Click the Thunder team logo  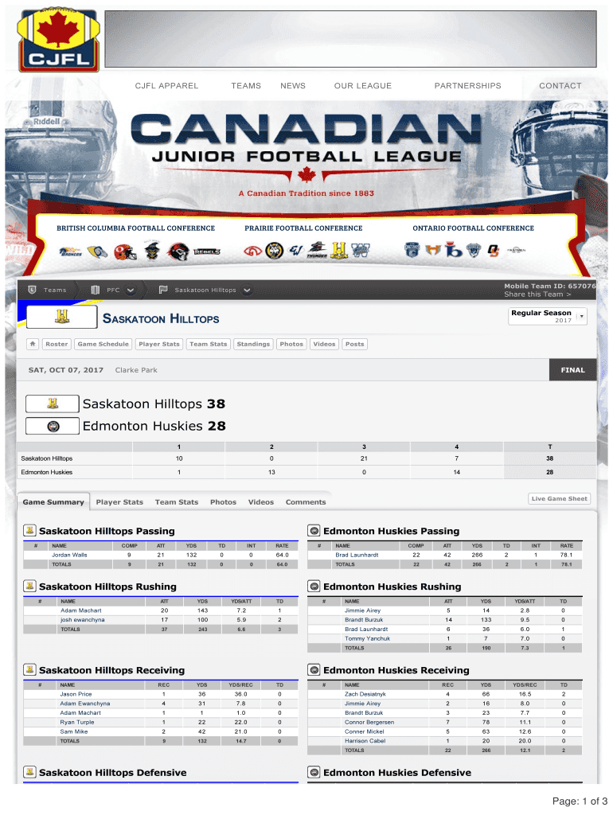tap(318, 251)
